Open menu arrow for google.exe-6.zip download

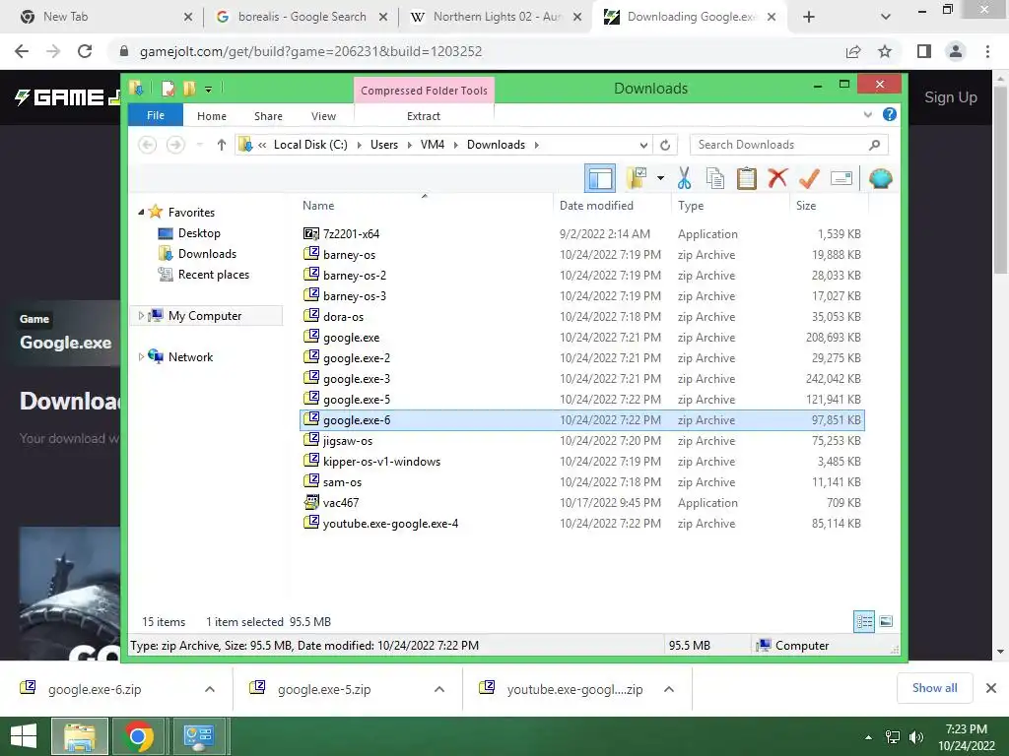pyautogui.click(x=210, y=689)
